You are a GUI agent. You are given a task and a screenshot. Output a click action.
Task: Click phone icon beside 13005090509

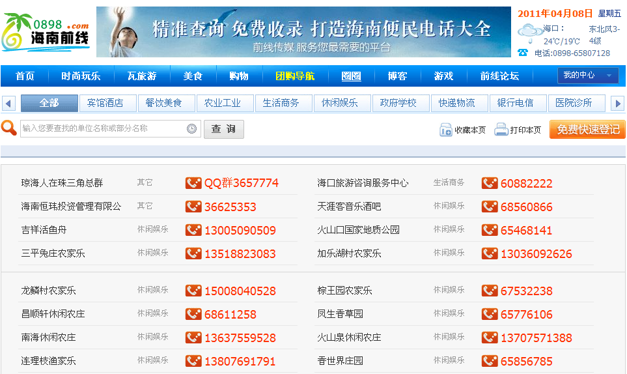coord(193,230)
